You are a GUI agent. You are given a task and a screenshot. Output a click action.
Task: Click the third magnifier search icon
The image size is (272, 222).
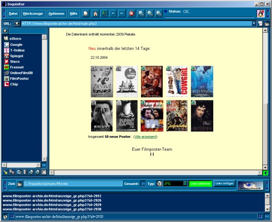[x=159, y=13]
